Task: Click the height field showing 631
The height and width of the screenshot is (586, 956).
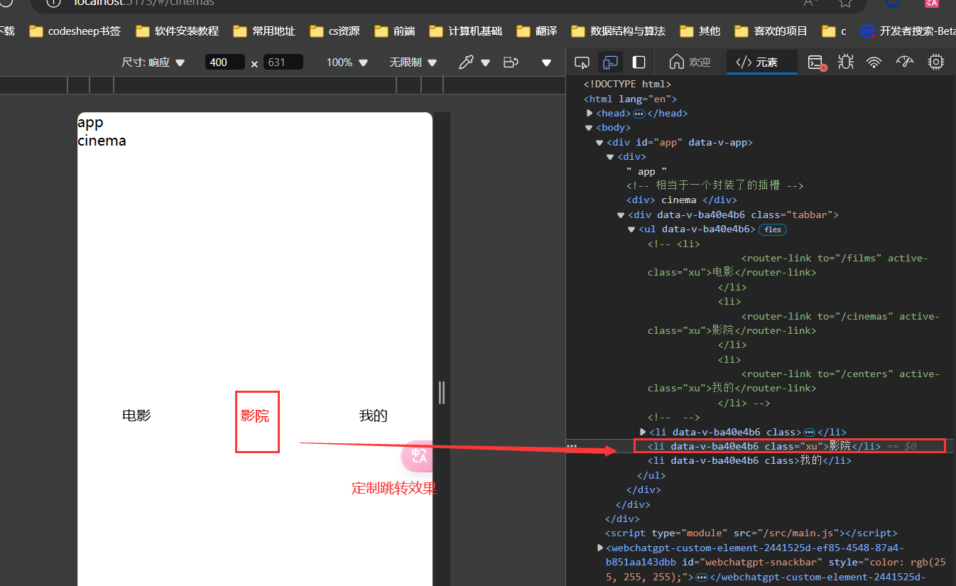Action: [x=283, y=63]
